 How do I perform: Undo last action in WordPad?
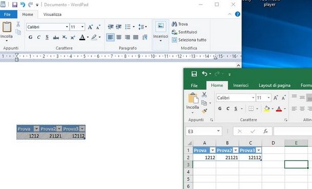[x=23, y=5]
